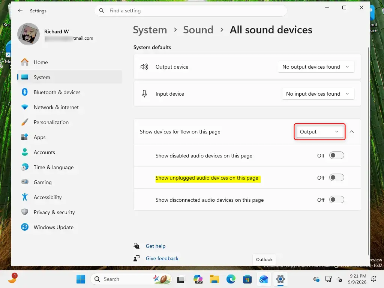Click the weather widget on taskbar

(12, 279)
